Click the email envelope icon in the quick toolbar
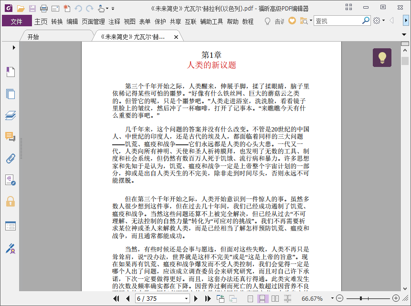Screen dimensions: 411x306 (55, 9)
